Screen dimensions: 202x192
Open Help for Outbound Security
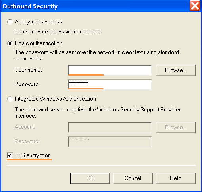(x=176, y=178)
